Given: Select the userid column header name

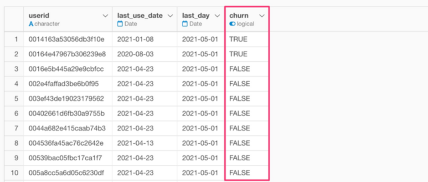Looking at the screenshot, I should (x=39, y=15).
